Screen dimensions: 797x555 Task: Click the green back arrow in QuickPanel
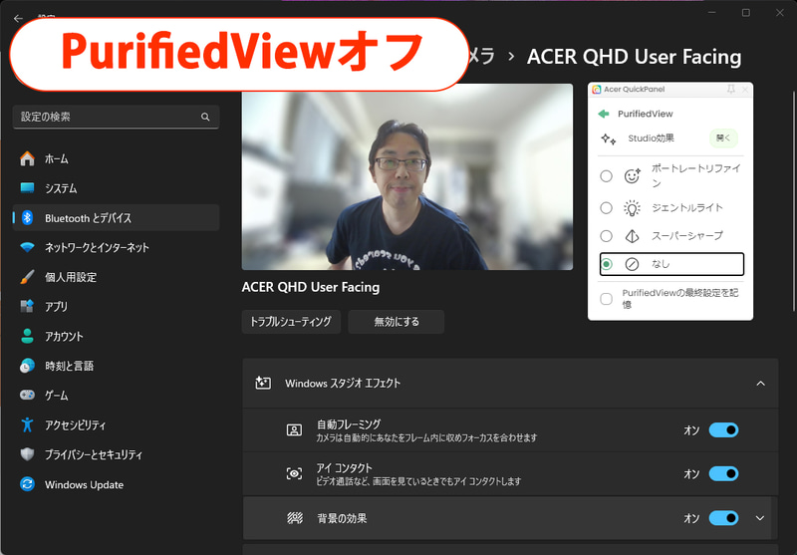[x=604, y=114]
